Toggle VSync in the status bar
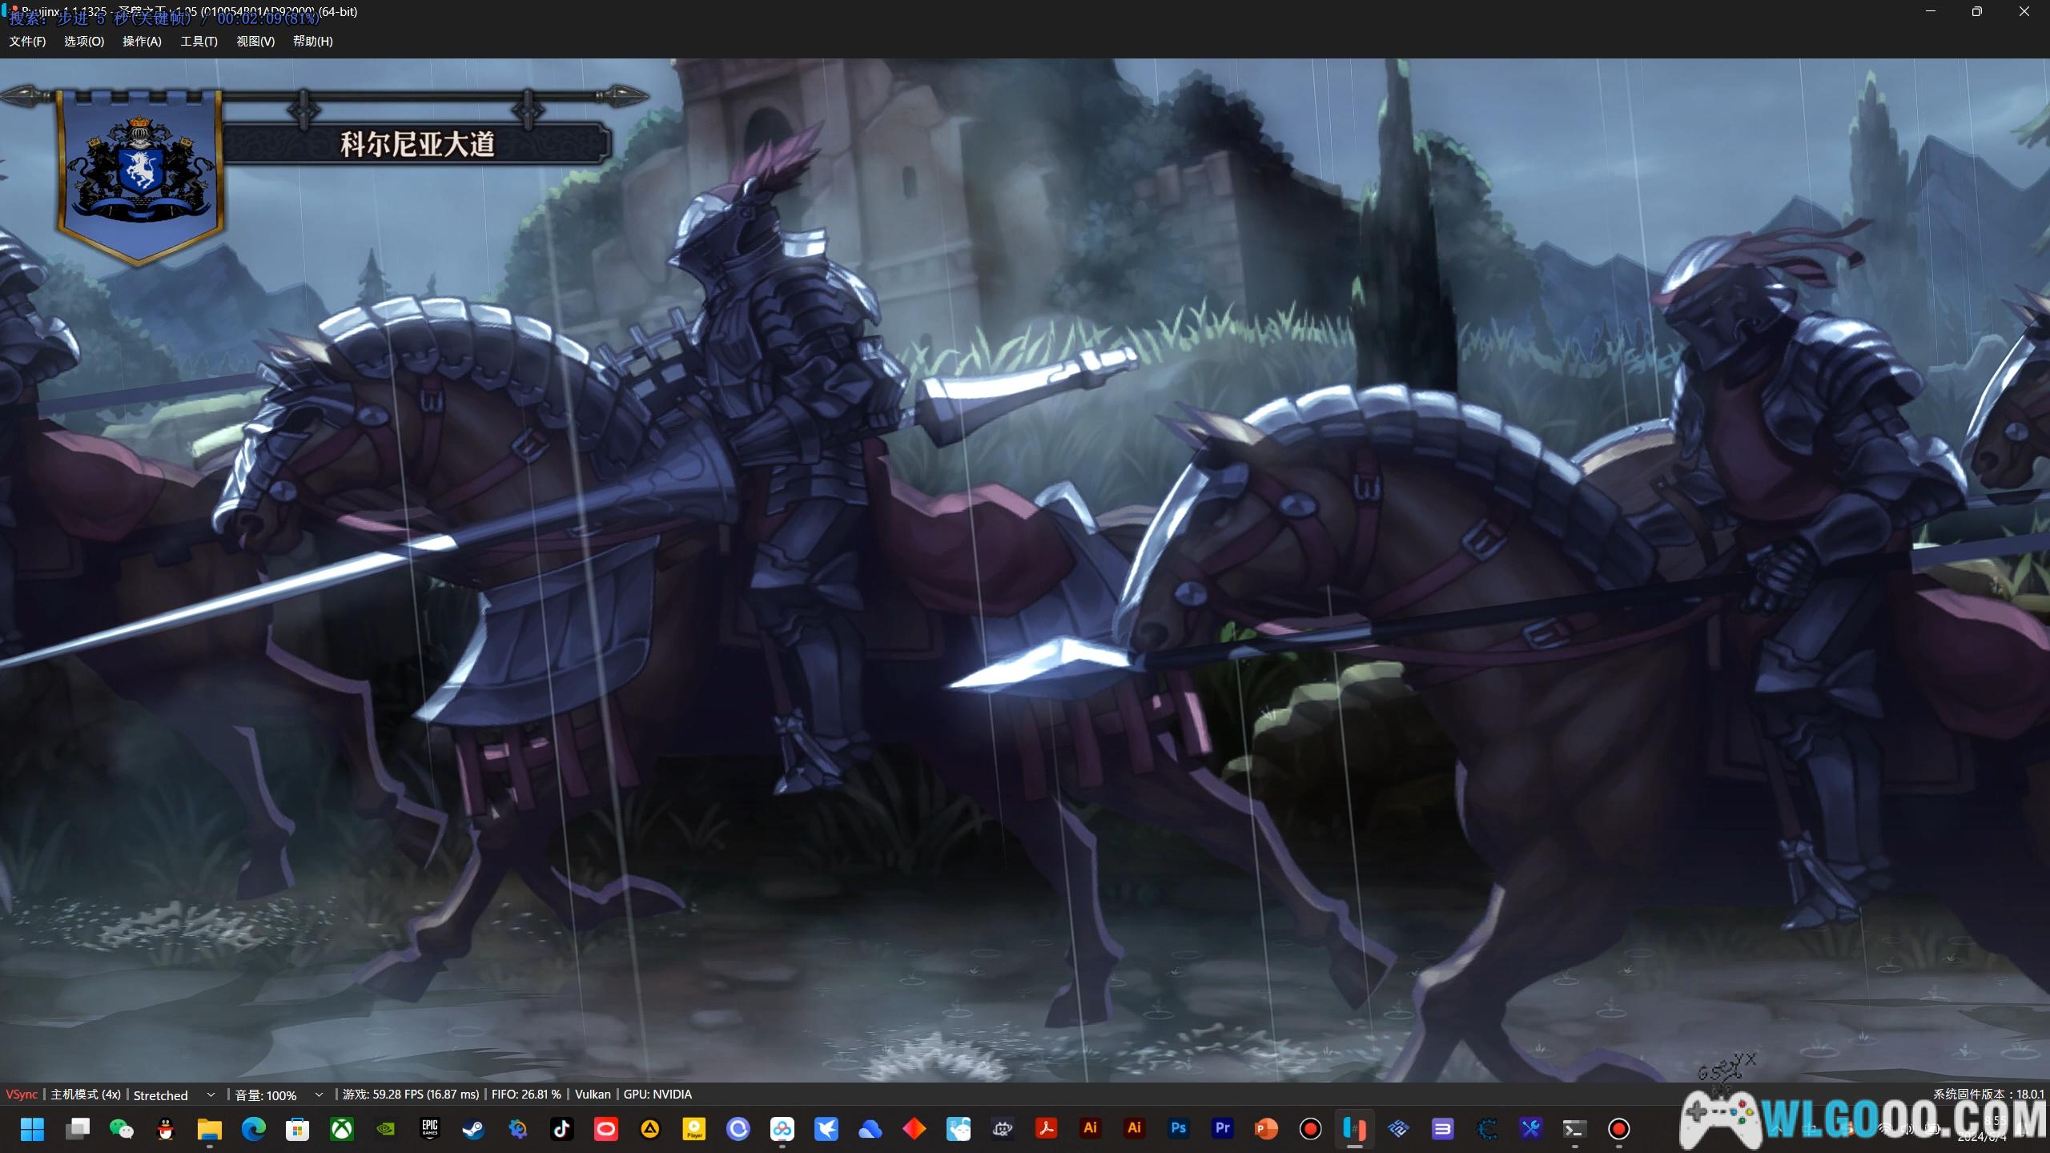Image resolution: width=2050 pixels, height=1153 pixels. coord(22,1095)
